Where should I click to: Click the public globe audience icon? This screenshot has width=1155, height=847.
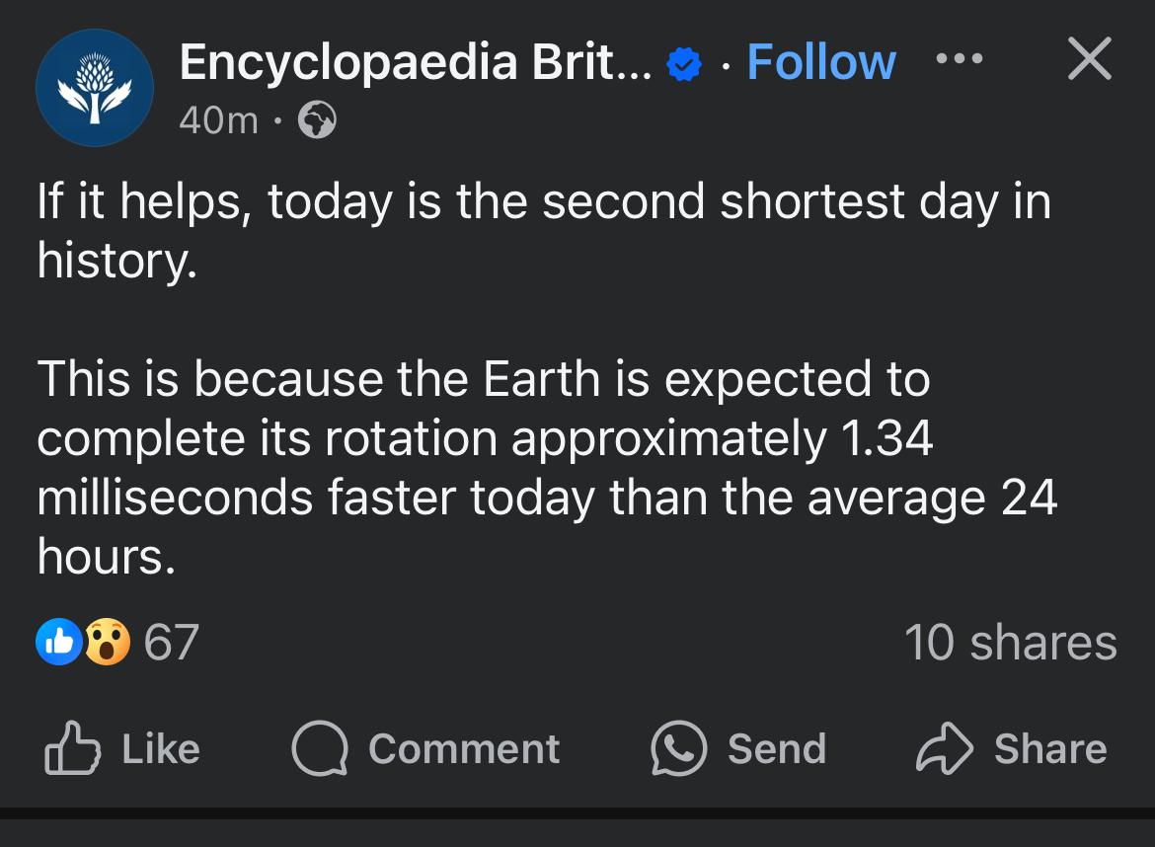click(317, 120)
